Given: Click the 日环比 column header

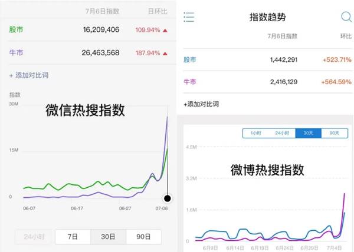Looking at the screenshot, I should pos(158,11).
